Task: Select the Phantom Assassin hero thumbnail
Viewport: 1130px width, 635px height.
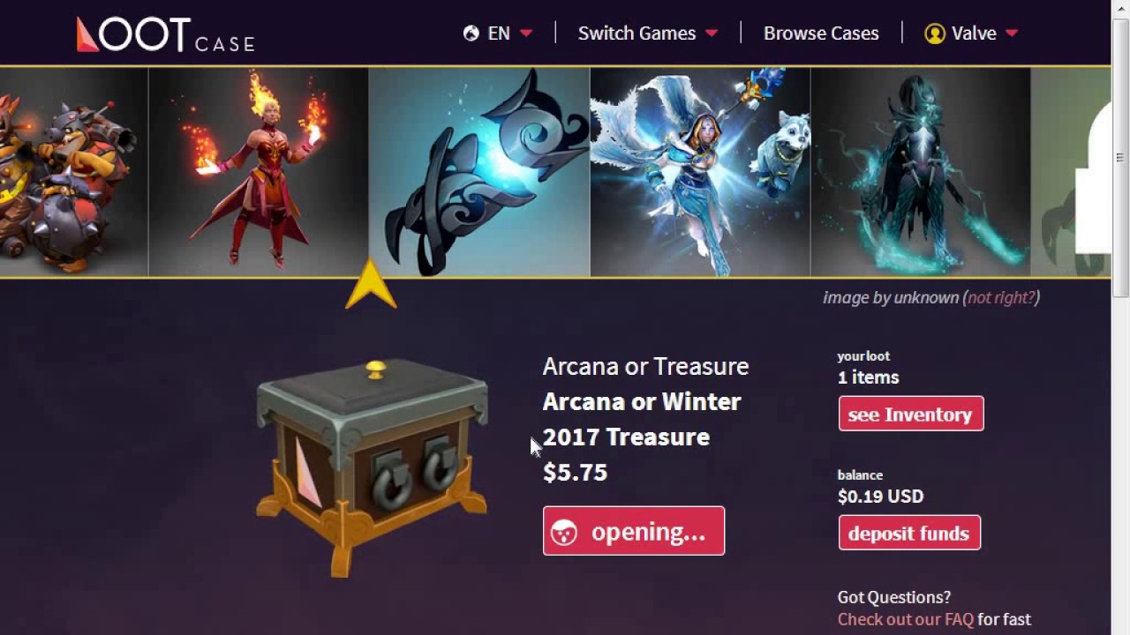Action: [x=921, y=172]
